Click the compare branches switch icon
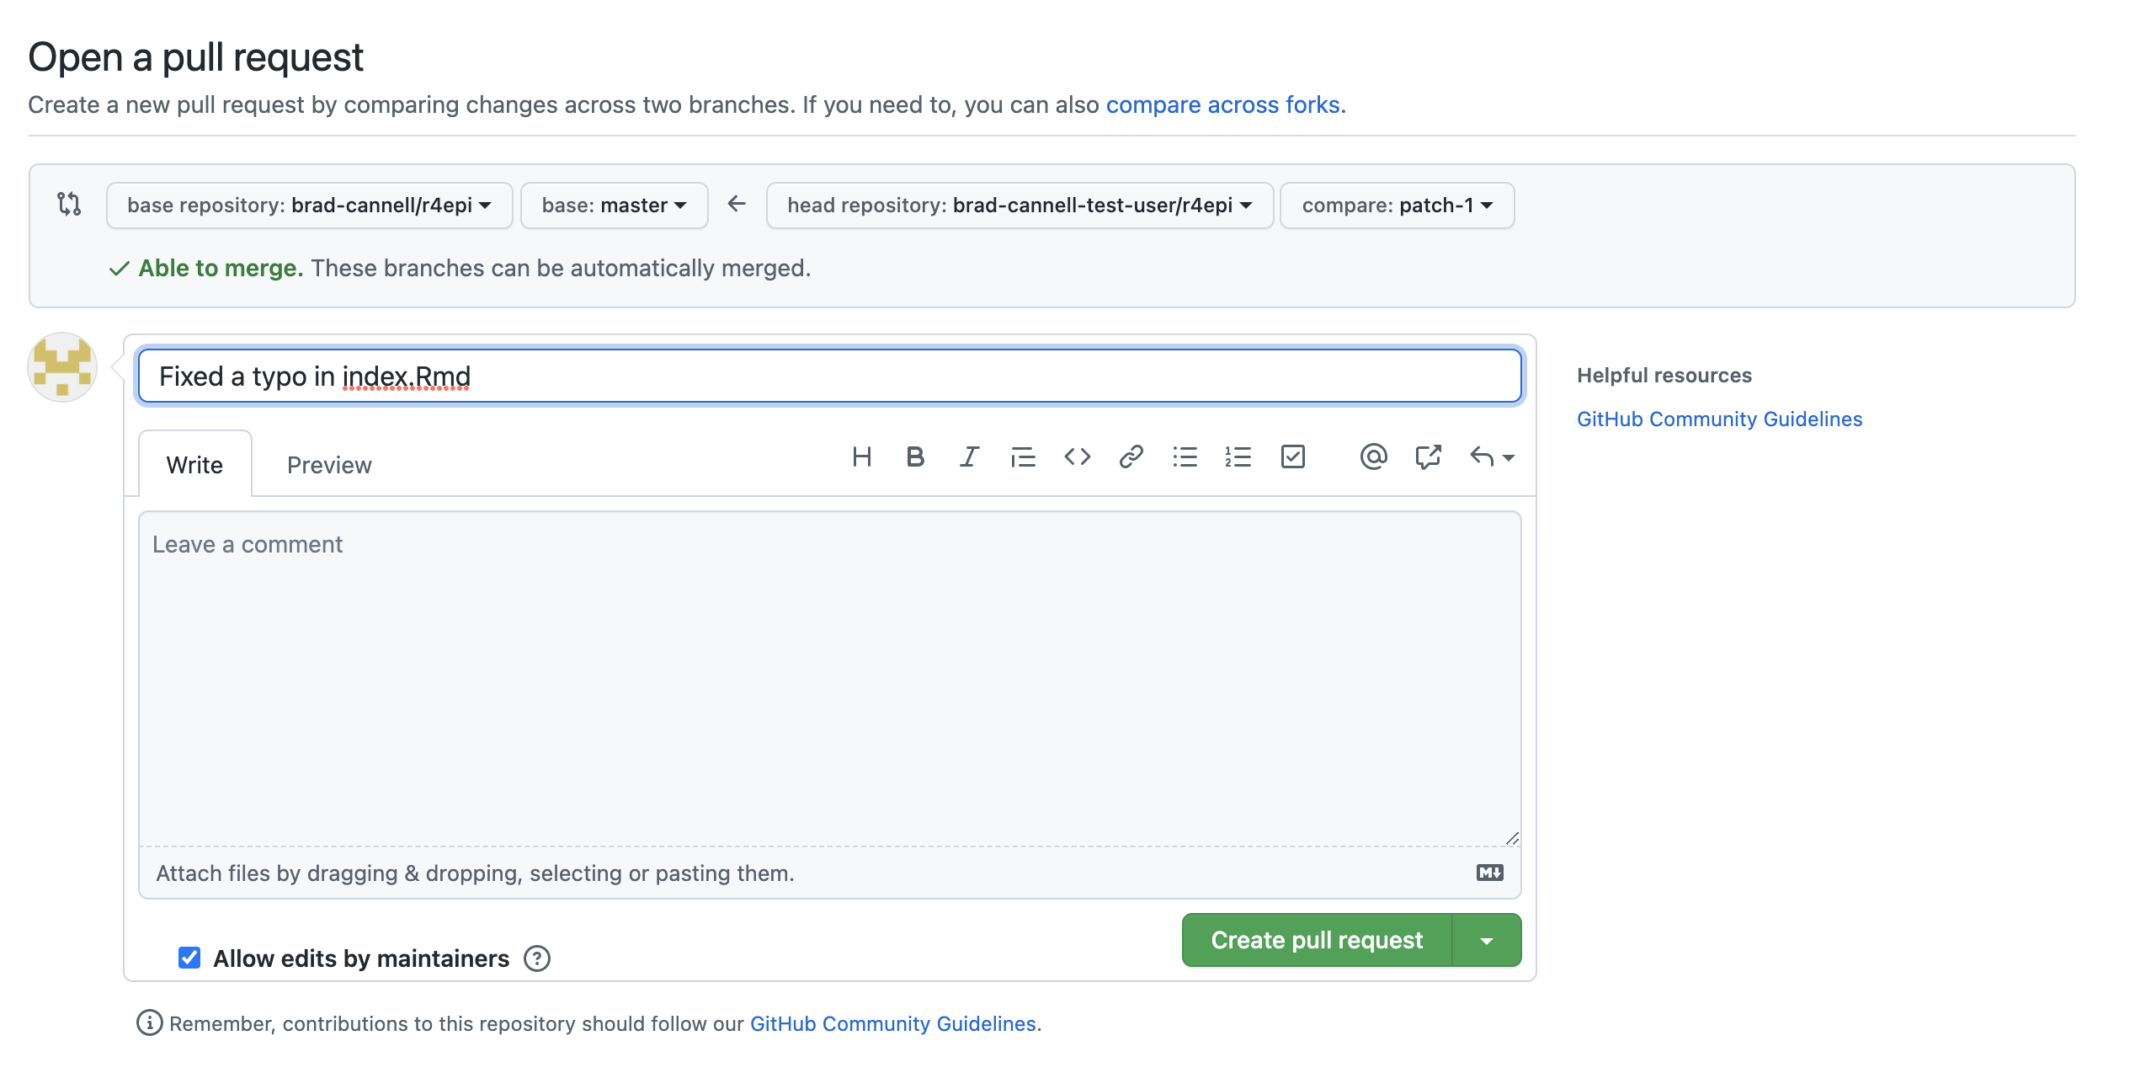This screenshot has width=2135, height=1073. click(69, 204)
